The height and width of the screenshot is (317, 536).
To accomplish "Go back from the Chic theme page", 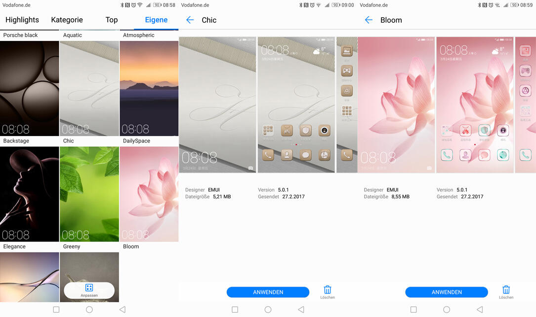I will pos(190,20).
